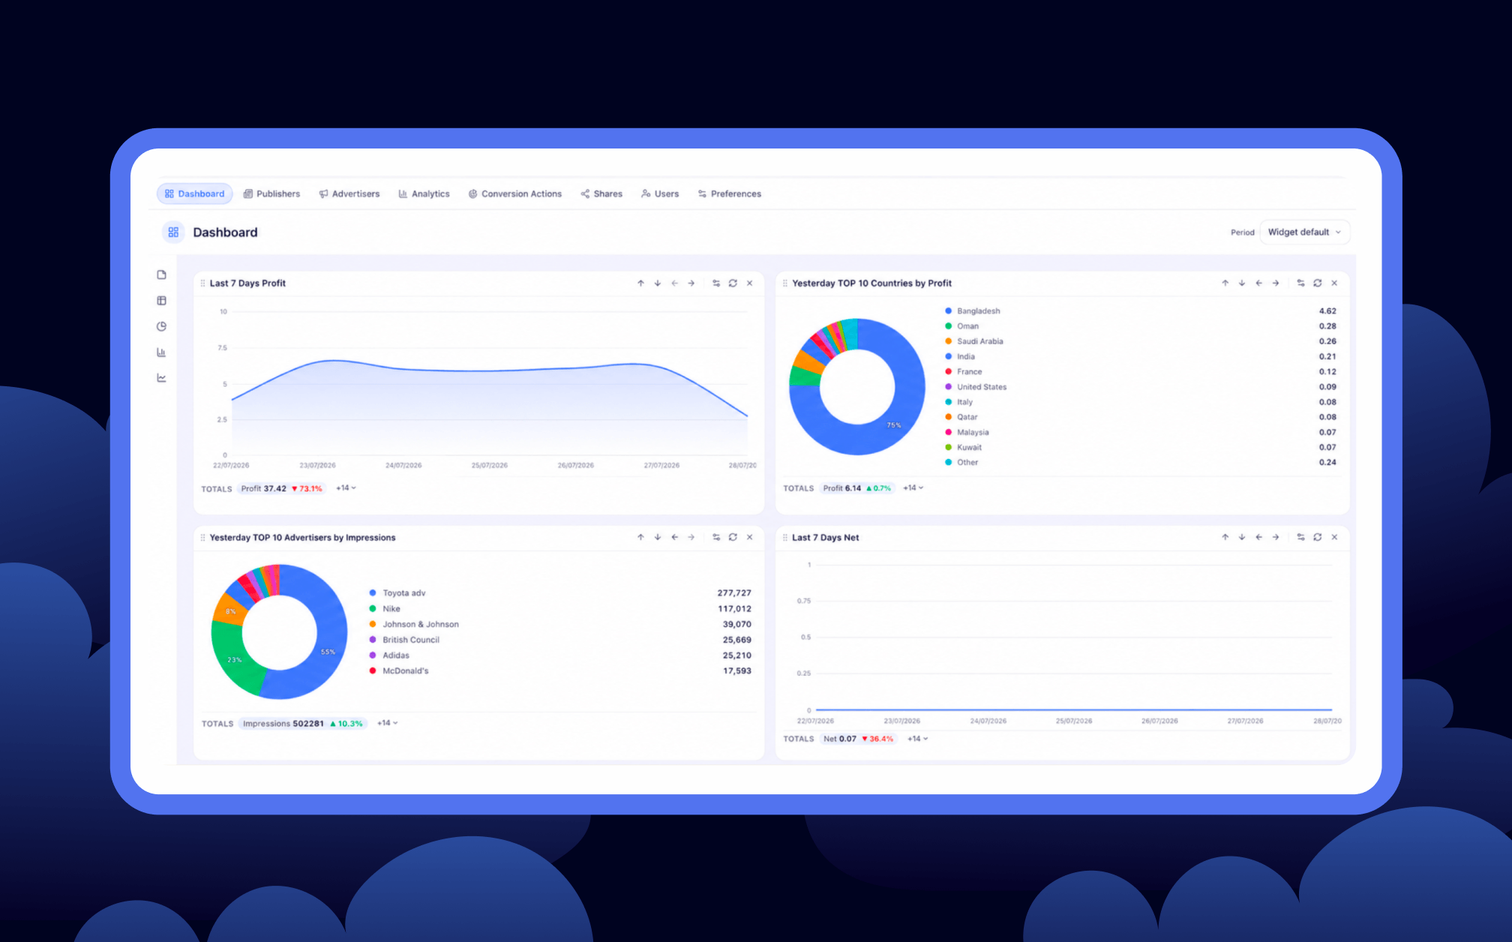This screenshot has width=1512, height=942.
Task: Toggle Toyota adv legend entry
Action: coord(397,593)
